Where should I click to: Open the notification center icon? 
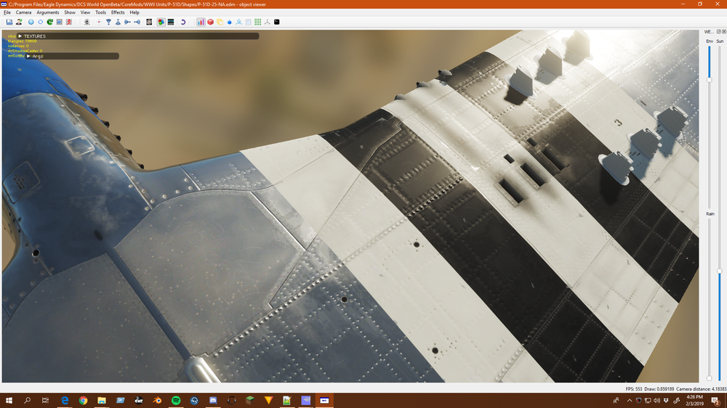716,401
